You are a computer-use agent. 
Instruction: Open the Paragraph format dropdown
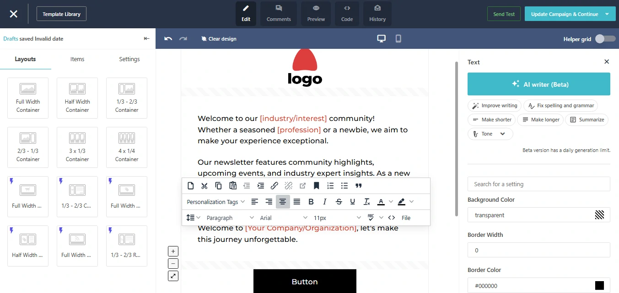[x=230, y=218]
